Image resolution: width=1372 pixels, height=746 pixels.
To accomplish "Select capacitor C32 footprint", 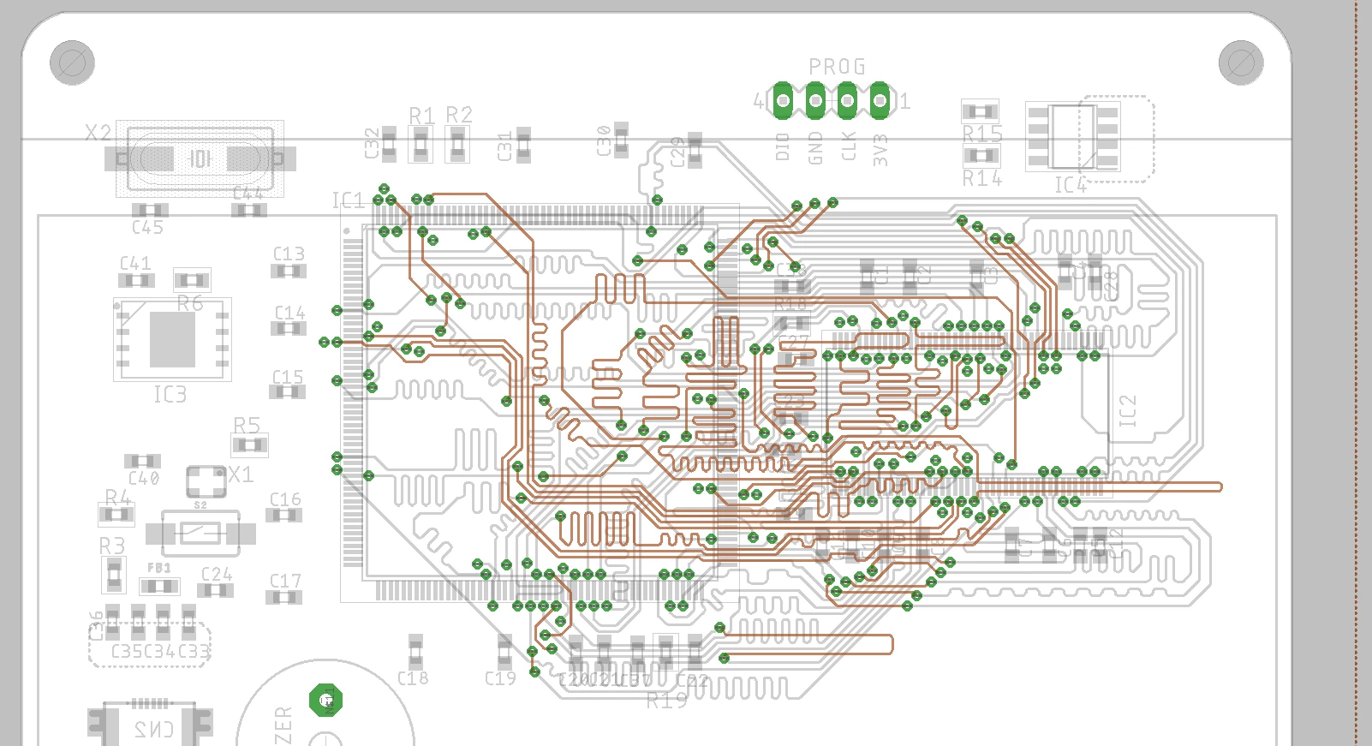I will click(390, 144).
